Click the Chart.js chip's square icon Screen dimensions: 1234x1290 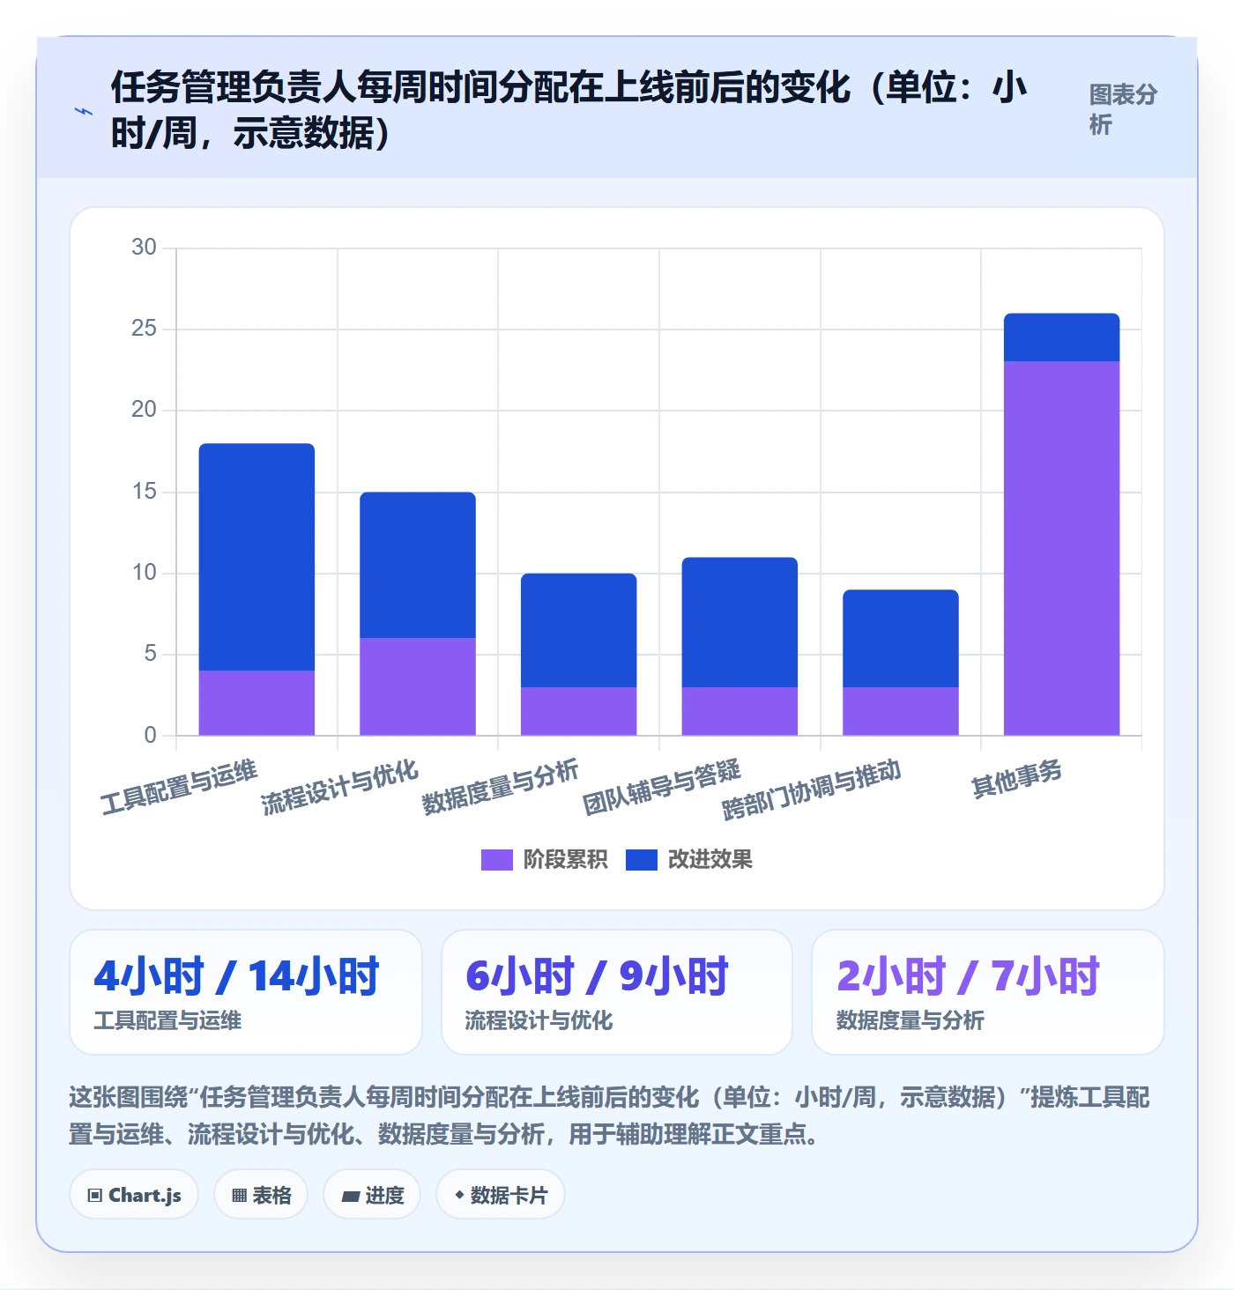[94, 1196]
